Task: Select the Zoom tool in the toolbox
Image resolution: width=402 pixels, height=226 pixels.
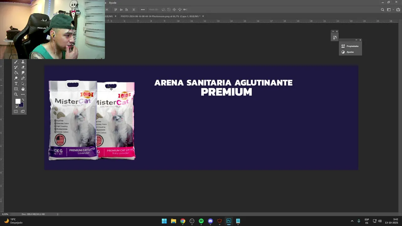Action: (16, 94)
